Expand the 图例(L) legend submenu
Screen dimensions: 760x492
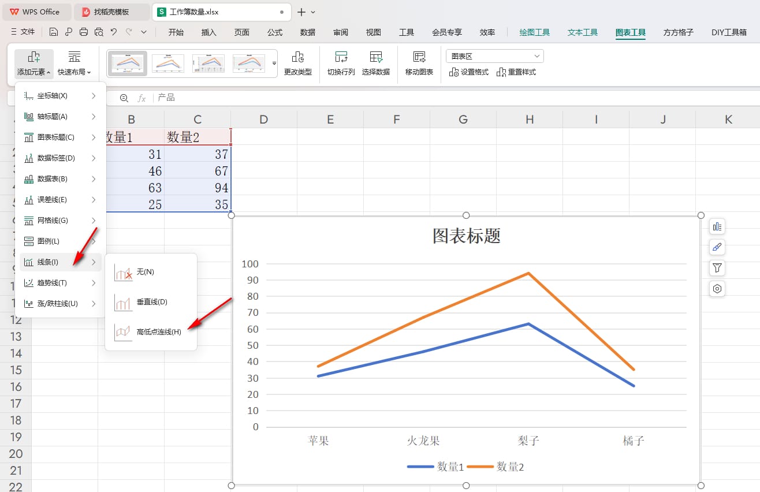click(60, 241)
